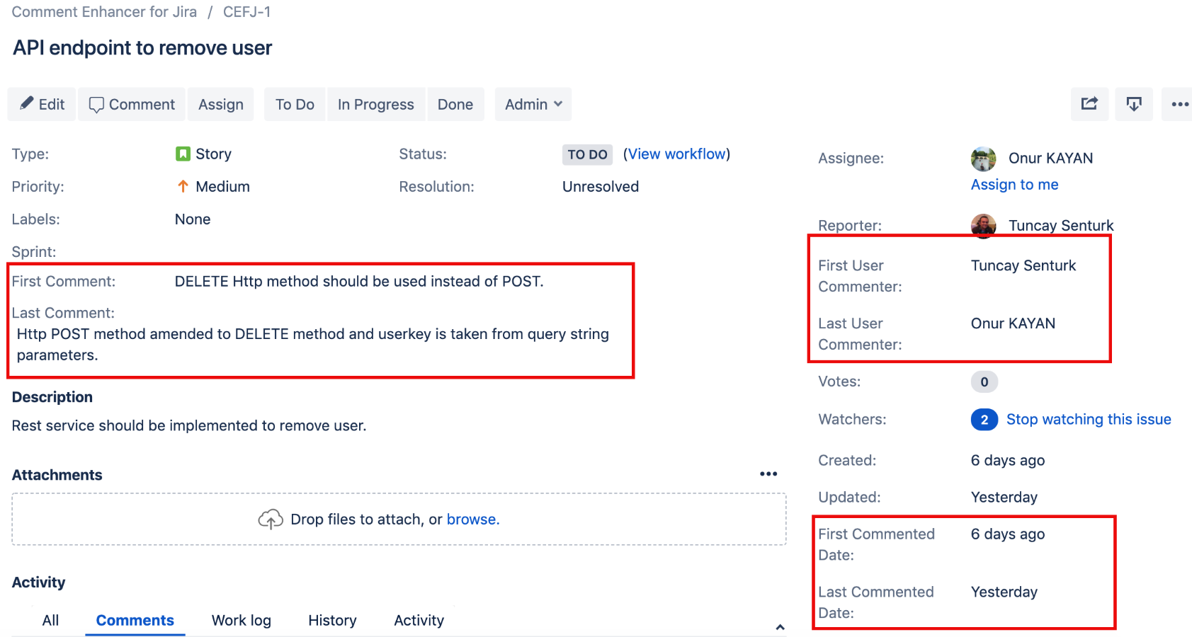Screen dimensions: 1192x637
Task: Transition issue to To Do
Action: click(295, 105)
